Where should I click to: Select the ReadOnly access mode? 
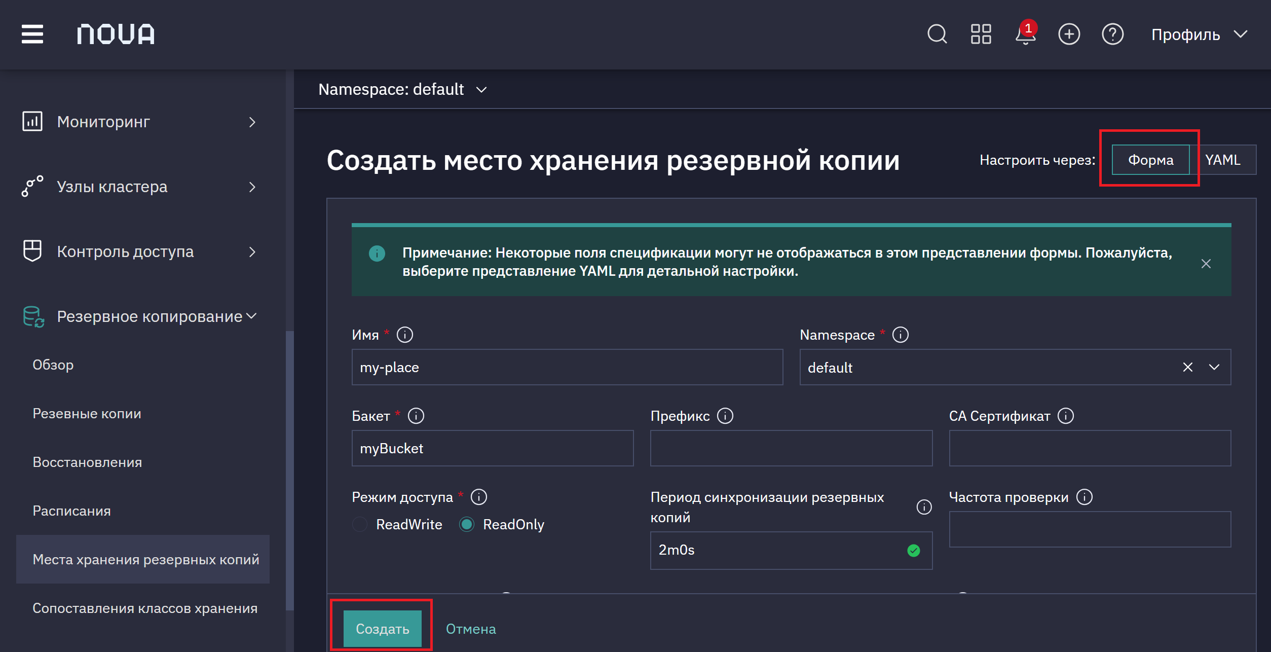point(467,524)
